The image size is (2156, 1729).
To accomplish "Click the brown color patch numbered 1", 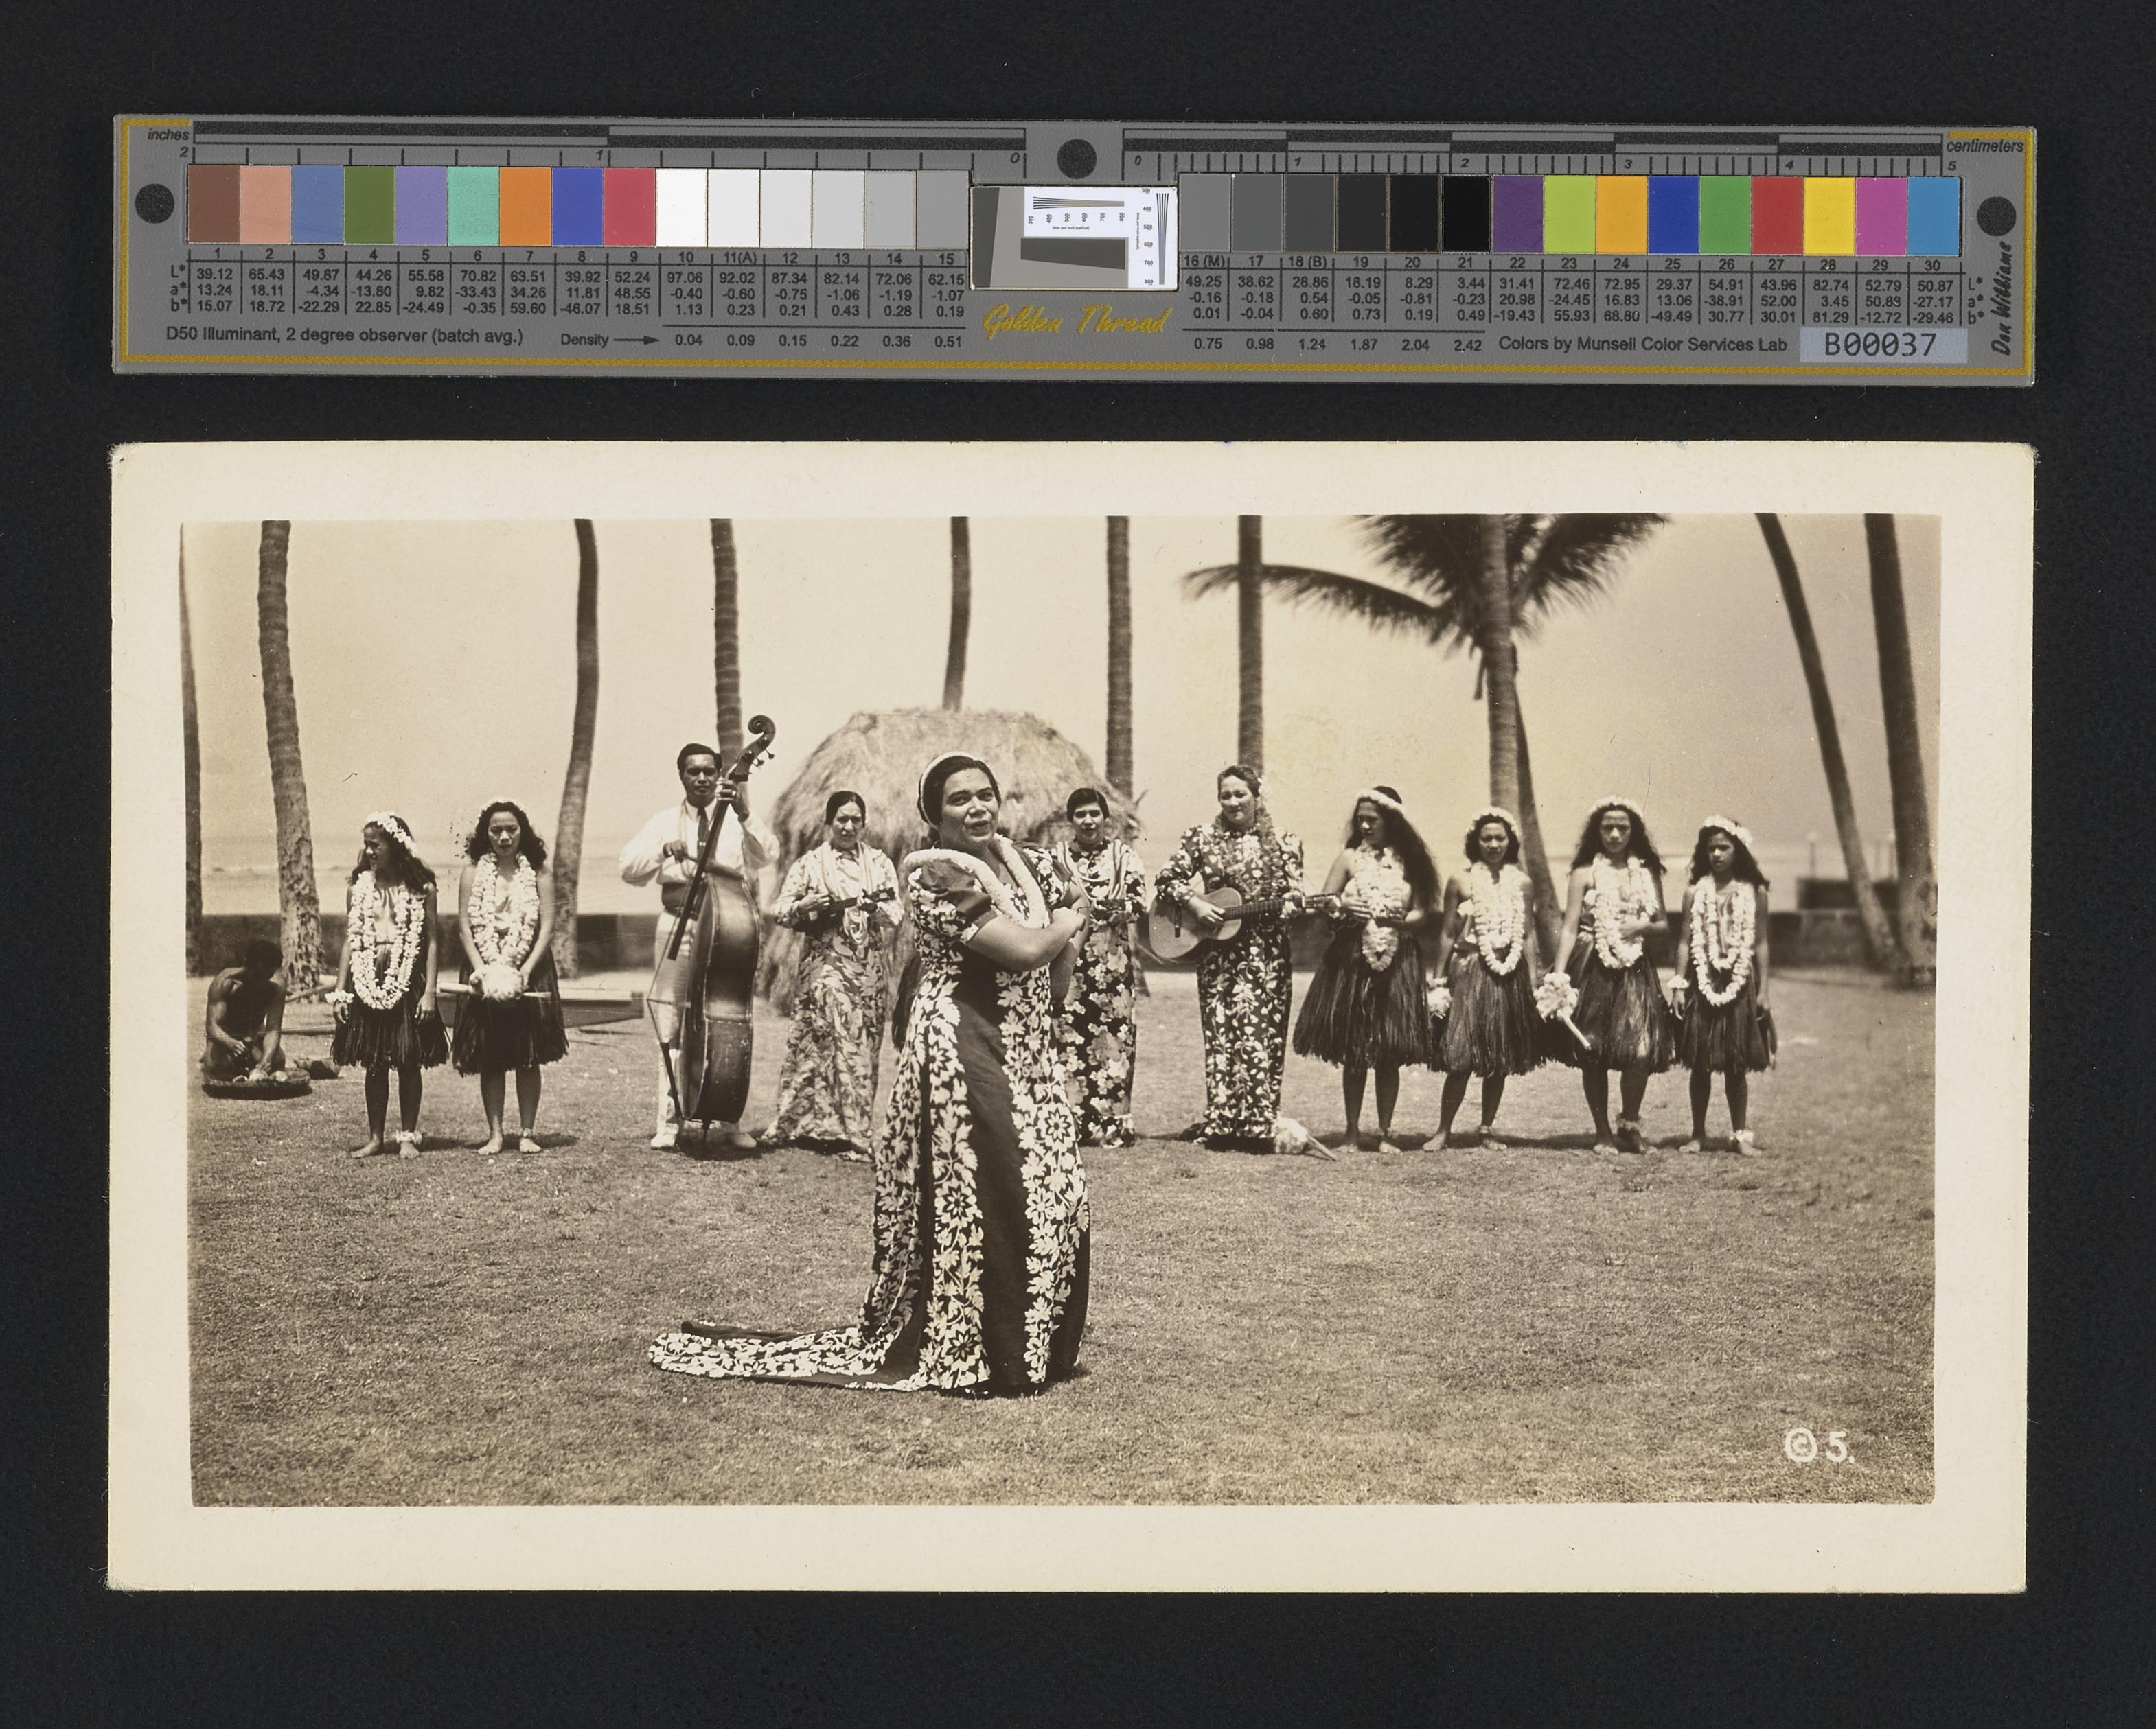I will pos(213,205).
